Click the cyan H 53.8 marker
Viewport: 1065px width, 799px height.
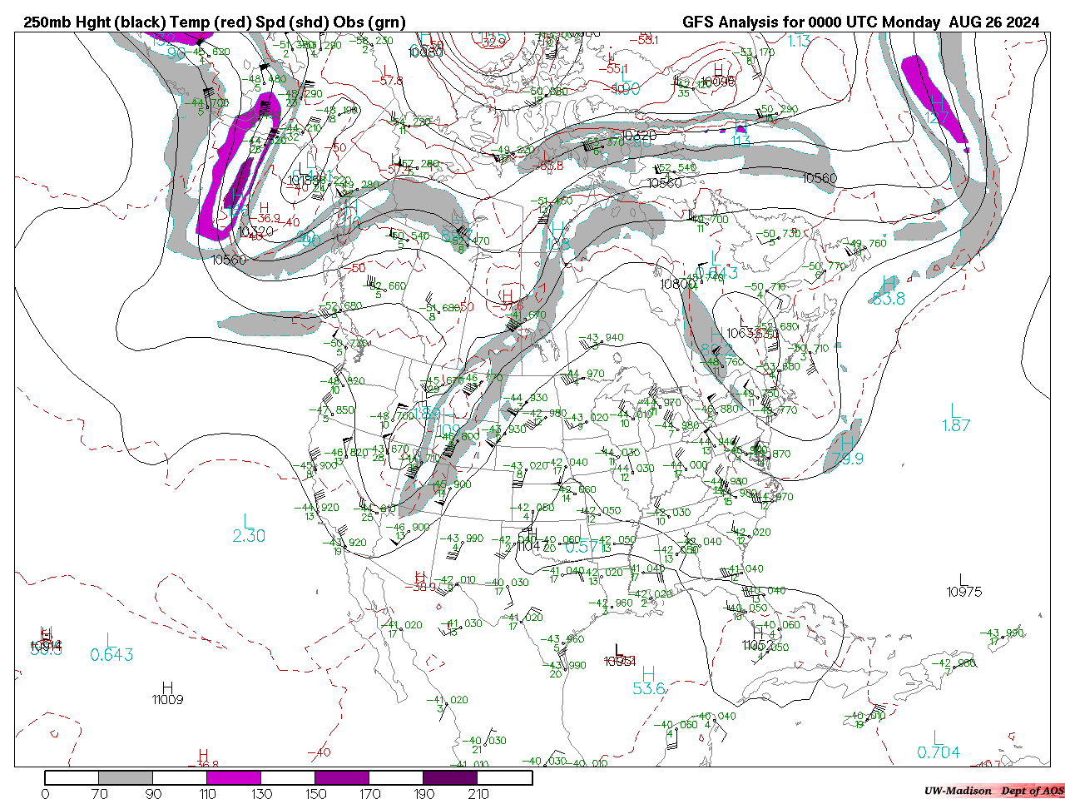888,291
